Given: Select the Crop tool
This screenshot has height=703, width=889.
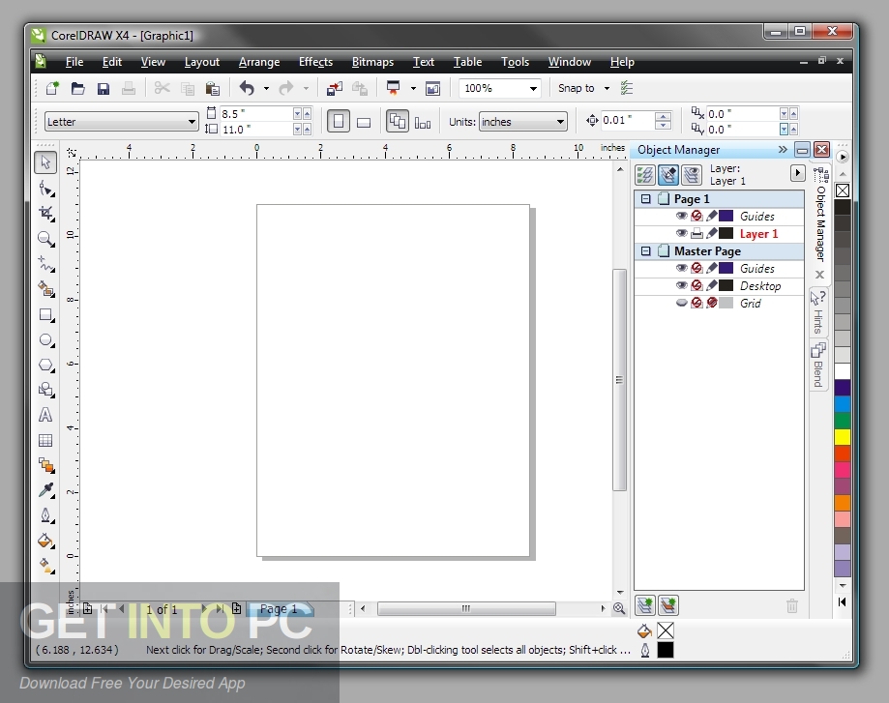Looking at the screenshot, I should (45, 214).
